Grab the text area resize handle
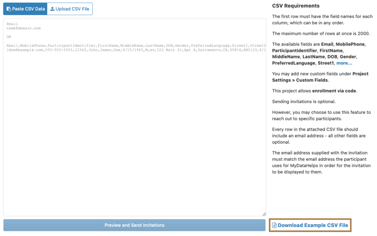 pos(263,213)
